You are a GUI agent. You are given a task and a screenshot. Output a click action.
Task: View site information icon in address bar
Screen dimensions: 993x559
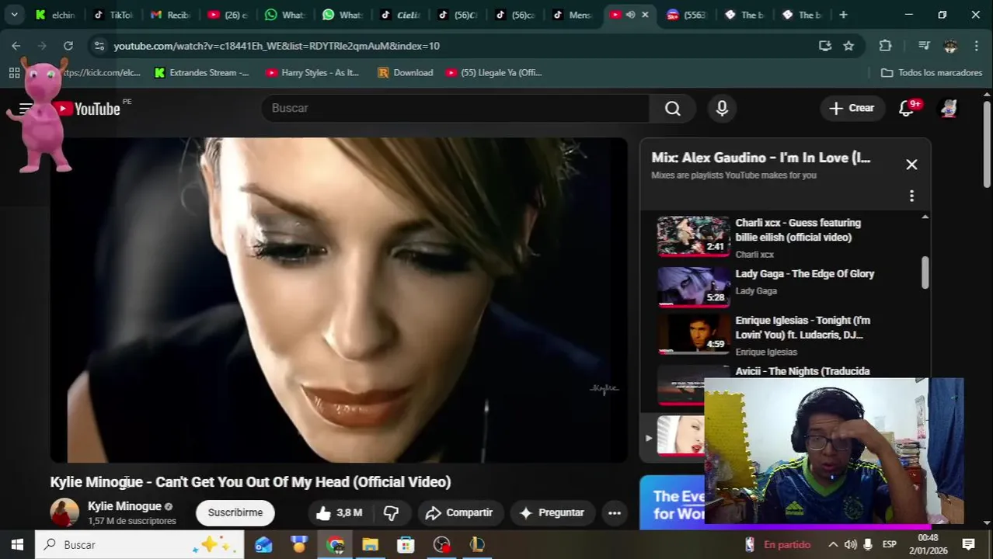pyautogui.click(x=99, y=46)
